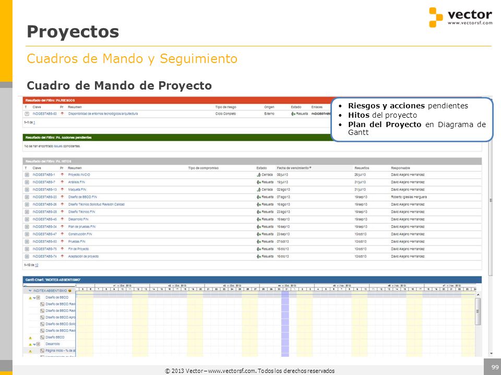Open the Construcción FIN milestone link

click(80, 234)
